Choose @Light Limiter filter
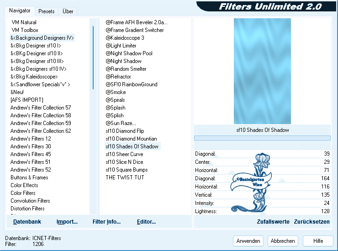Screen dimensions: 338x251 [x=121, y=46]
